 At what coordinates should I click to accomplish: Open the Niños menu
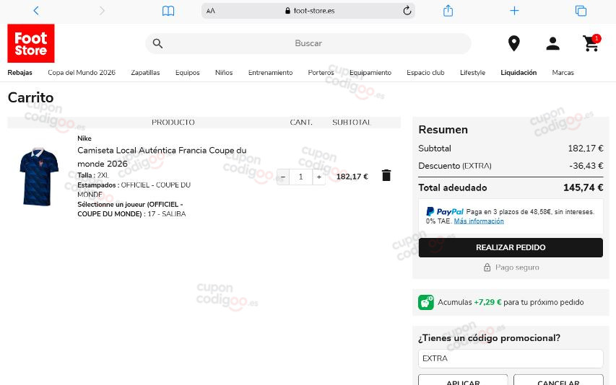click(224, 73)
